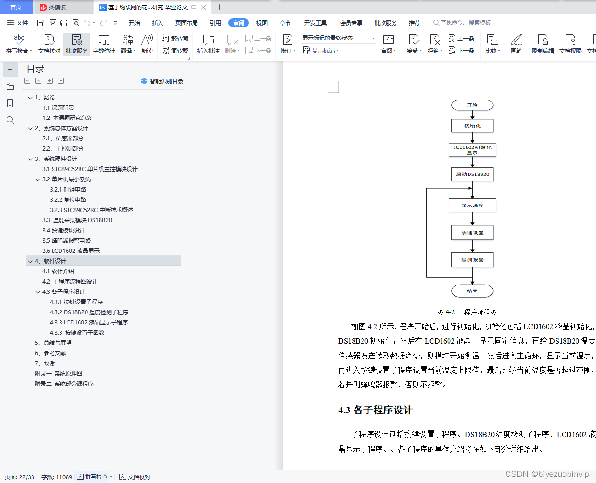Switch to the 页面布局 tab
The width and height of the screenshot is (596, 483).
point(187,23)
